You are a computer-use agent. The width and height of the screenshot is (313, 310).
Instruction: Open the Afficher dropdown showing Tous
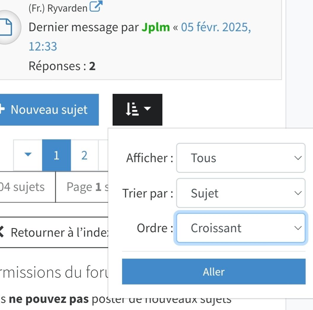[241, 158]
